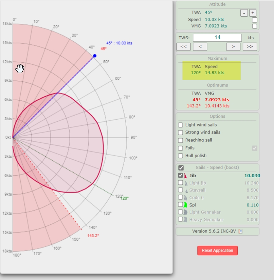Jump wind speed up with >> button

(250, 47)
